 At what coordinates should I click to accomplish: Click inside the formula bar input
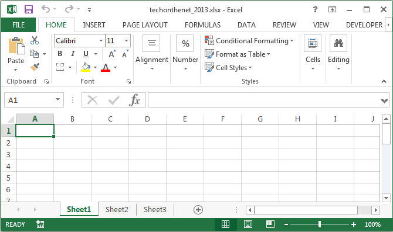pyautogui.click(x=264, y=100)
